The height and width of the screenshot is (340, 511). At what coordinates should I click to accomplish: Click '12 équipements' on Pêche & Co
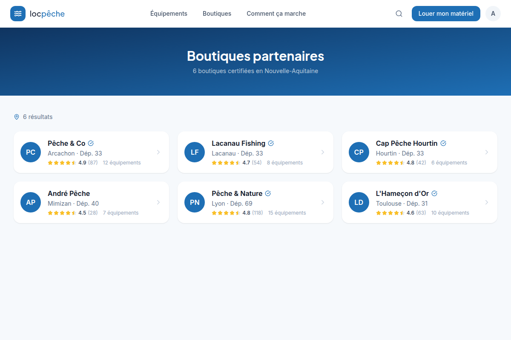tap(122, 163)
